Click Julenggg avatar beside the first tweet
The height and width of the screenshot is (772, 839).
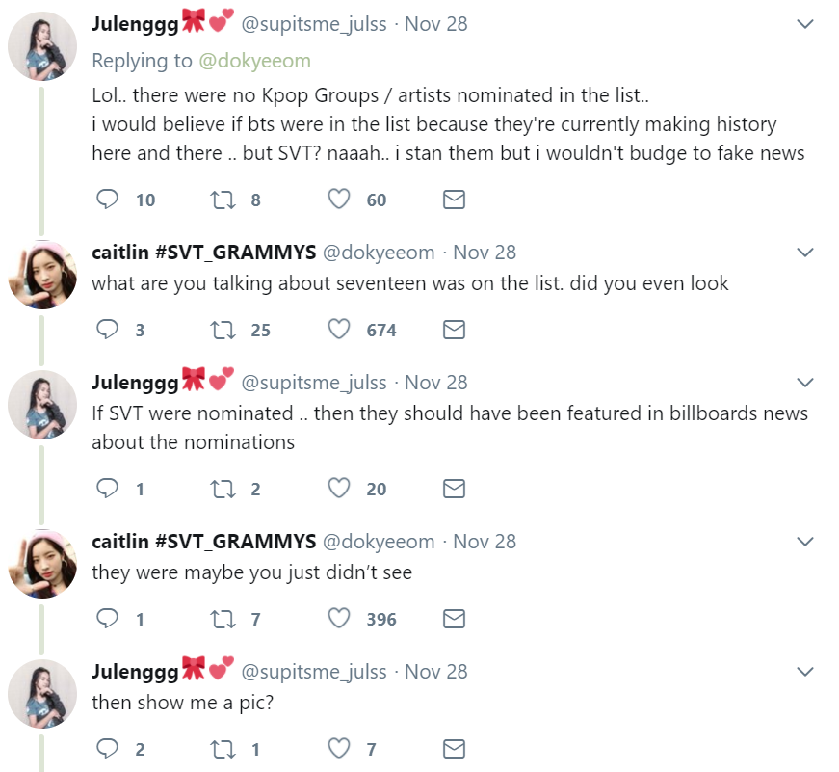(x=42, y=46)
